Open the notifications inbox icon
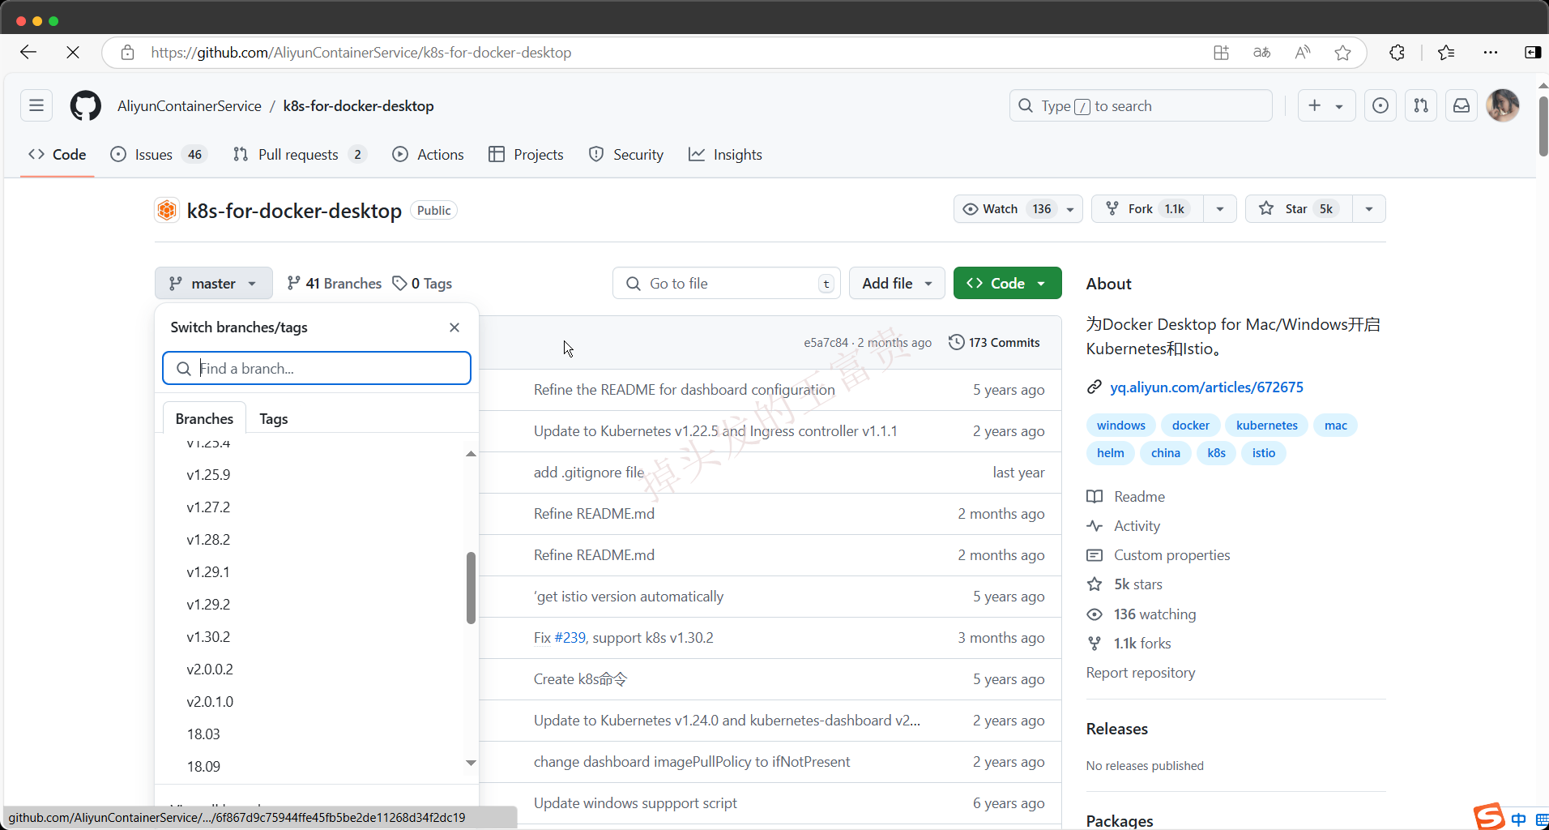Viewport: 1549px width, 830px height. coord(1462,105)
